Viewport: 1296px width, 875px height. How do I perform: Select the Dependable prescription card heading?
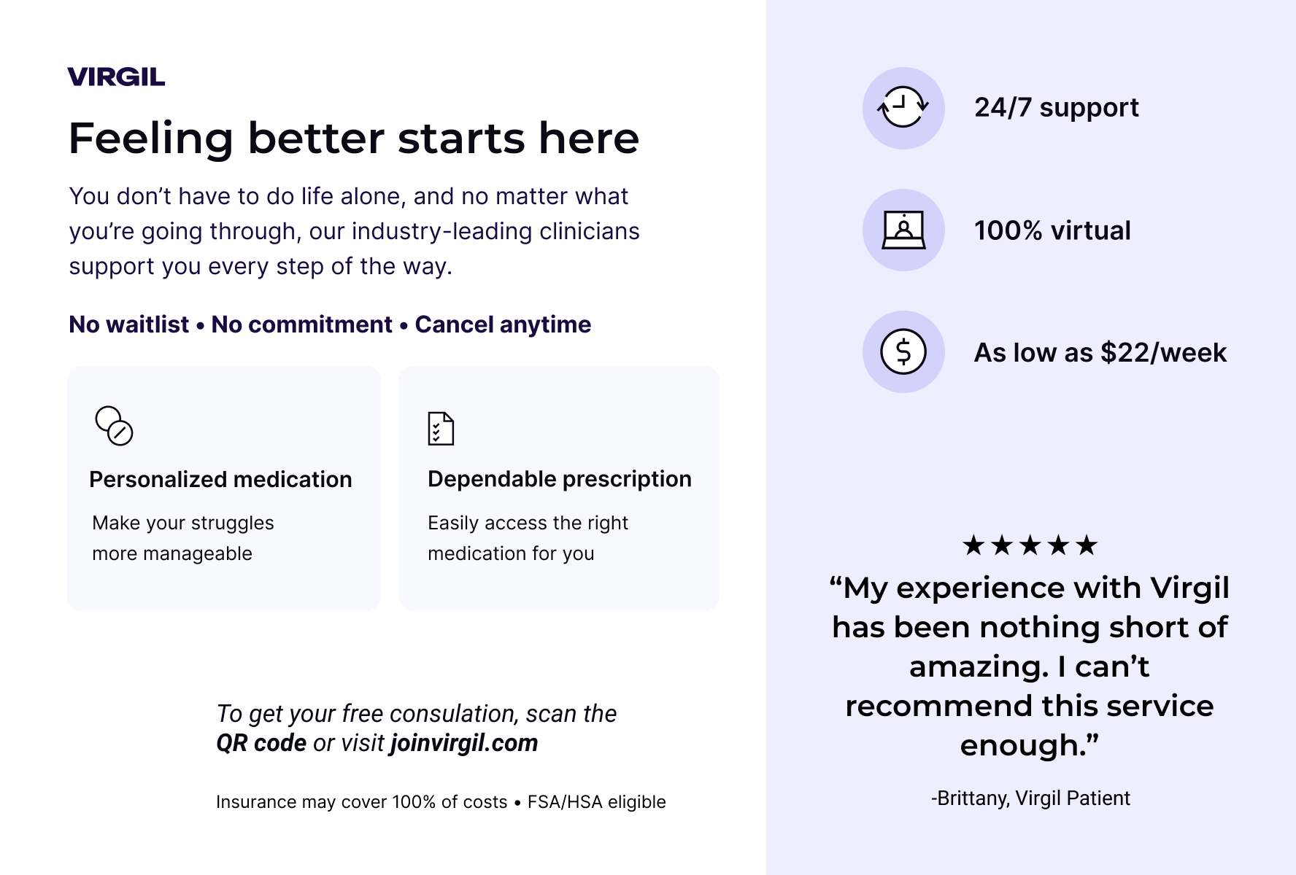click(x=560, y=479)
